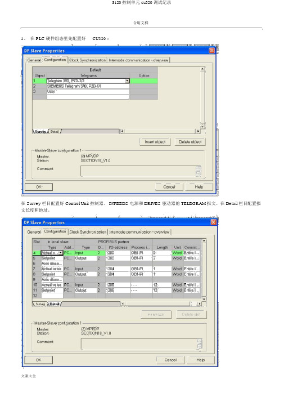Click the OK button in the upper dialog
This screenshot has height=402, width=284.
coord(39,187)
